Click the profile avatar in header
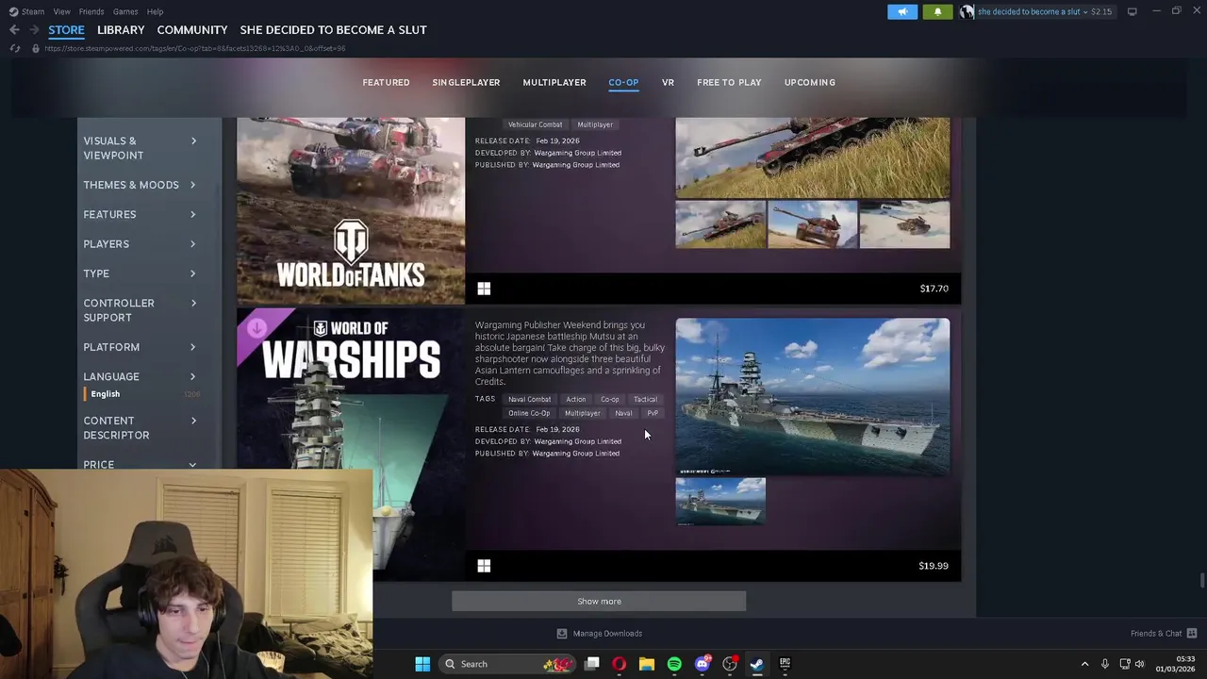The height and width of the screenshot is (679, 1207). 967,11
